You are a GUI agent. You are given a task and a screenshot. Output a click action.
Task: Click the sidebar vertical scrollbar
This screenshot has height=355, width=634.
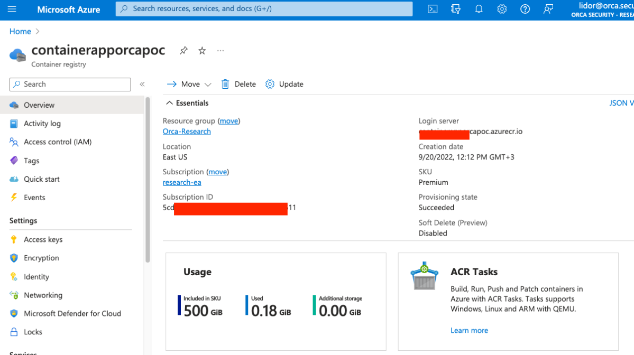point(148,180)
